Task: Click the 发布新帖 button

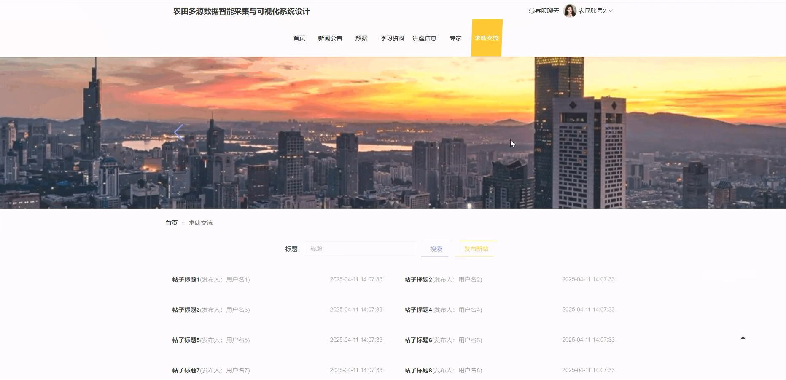Action: click(476, 249)
